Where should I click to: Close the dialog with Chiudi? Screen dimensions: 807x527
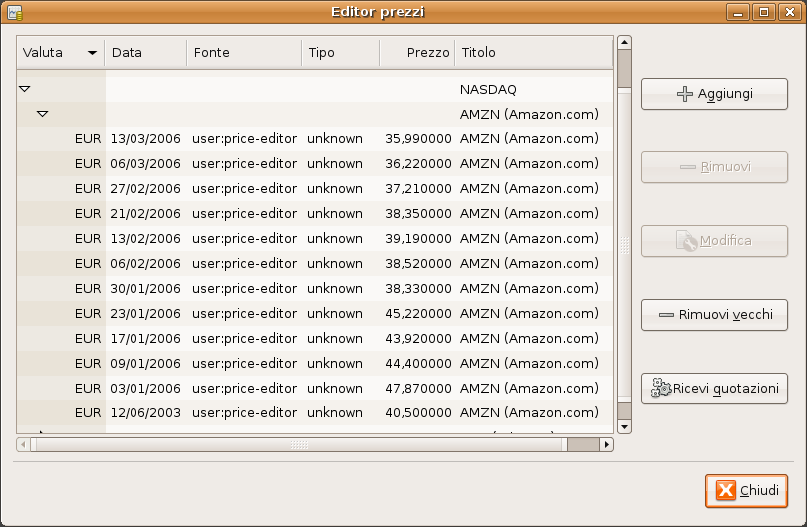click(746, 490)
